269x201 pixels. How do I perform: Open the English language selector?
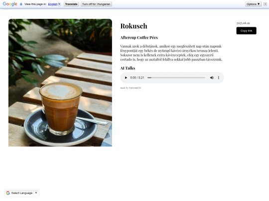click(54, 4)
